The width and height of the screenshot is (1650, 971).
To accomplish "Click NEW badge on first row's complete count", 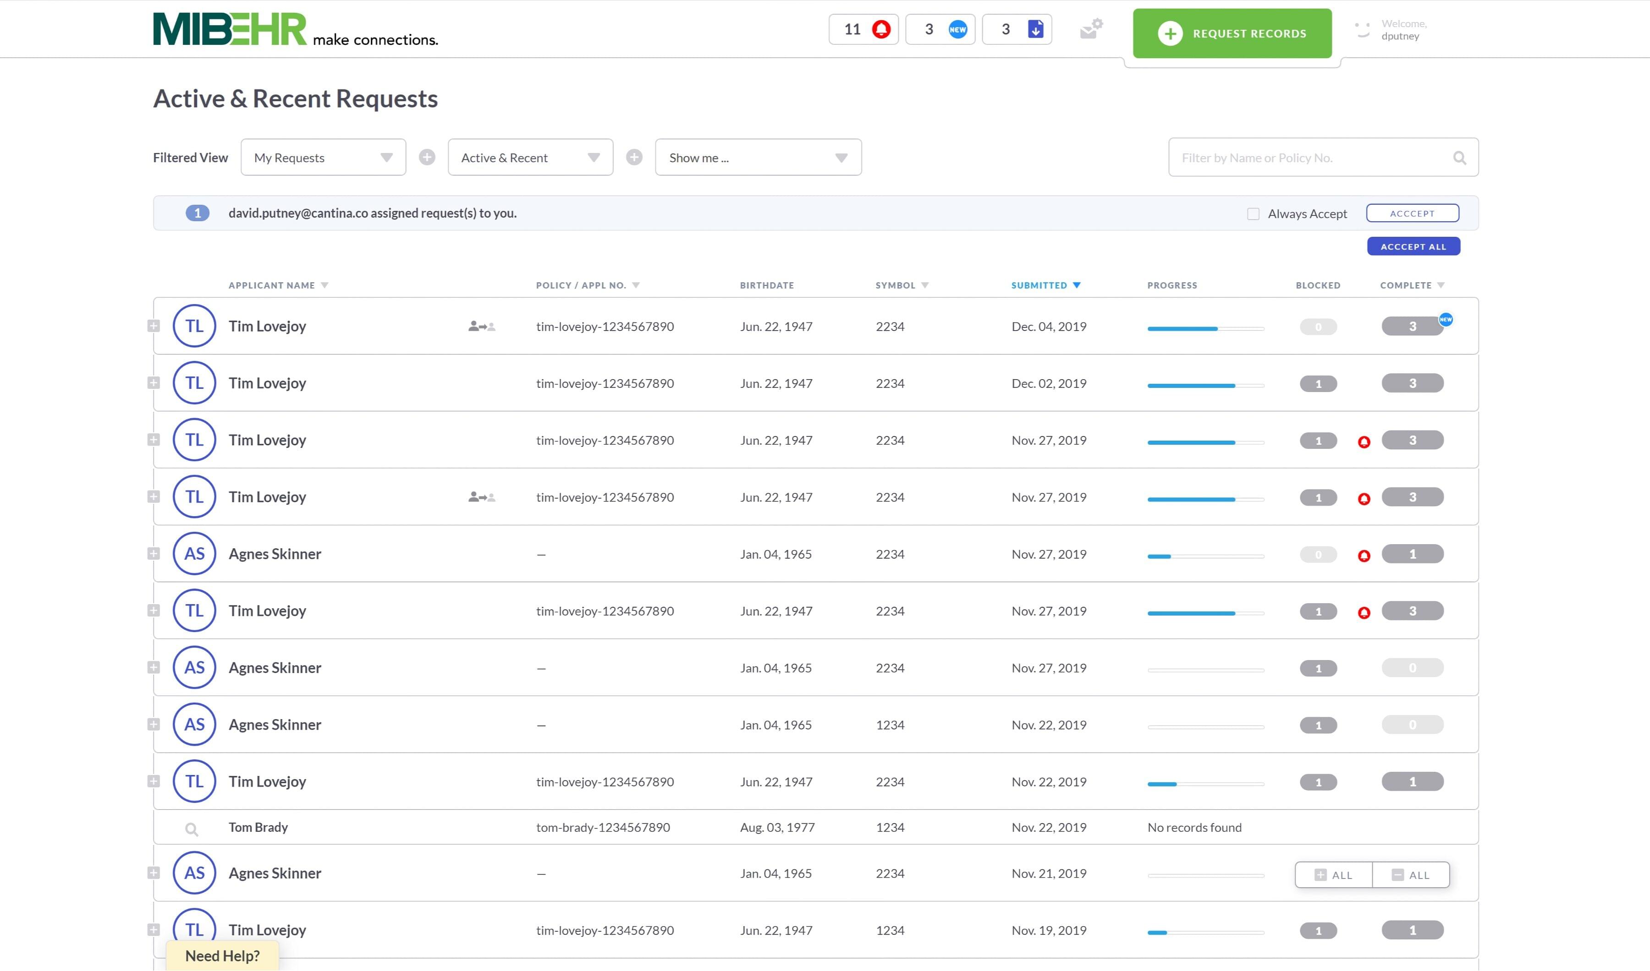I will click(1445, 319).
